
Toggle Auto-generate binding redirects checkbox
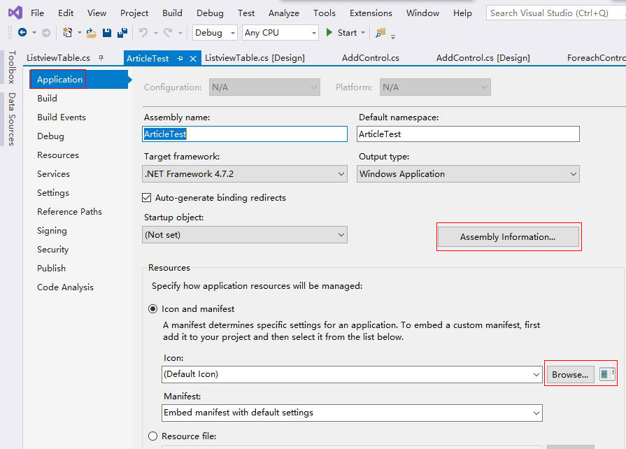[147, 197]
